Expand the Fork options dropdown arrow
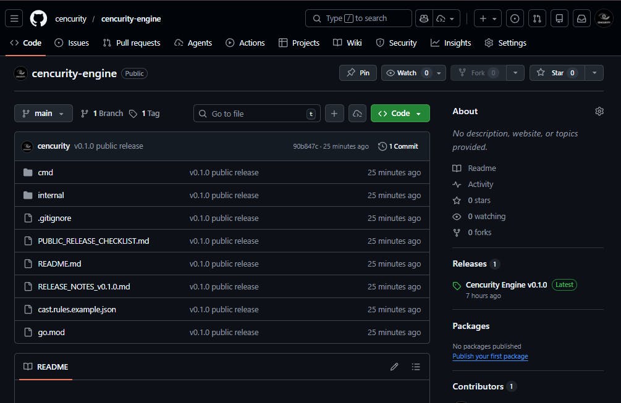Image resolution: width=621 pixels, height=403 pixels. (515, 73)
